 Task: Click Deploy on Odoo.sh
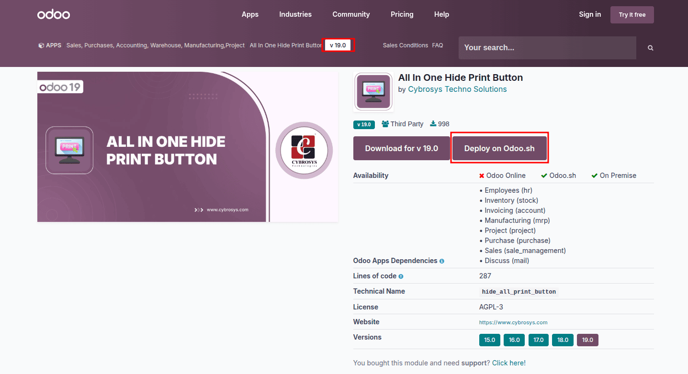499,148
